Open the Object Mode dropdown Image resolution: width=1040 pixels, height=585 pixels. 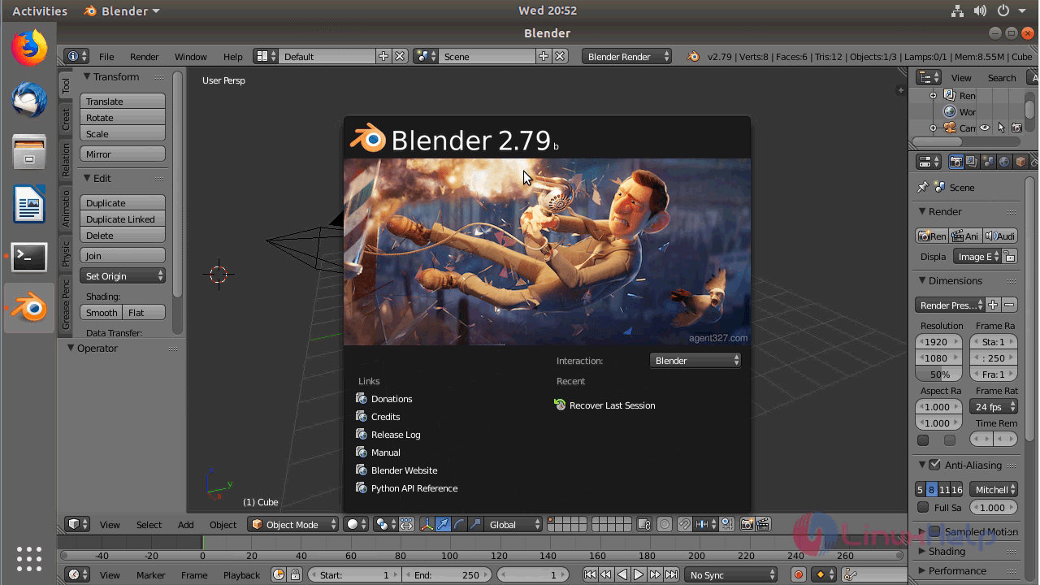293,524
